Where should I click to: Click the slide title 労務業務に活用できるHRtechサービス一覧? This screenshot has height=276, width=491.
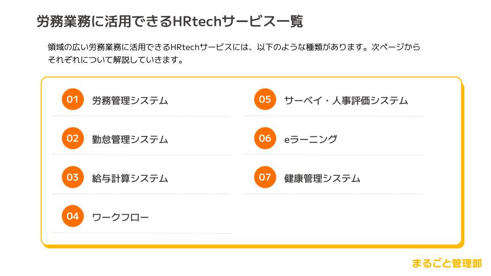click(x=170, y=21)
